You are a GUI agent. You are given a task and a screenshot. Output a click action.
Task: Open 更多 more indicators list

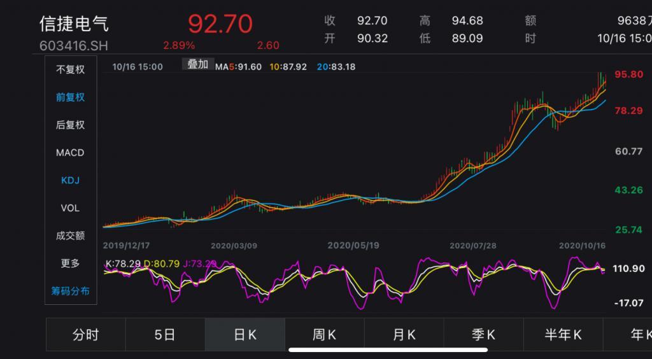click(70, 264)
